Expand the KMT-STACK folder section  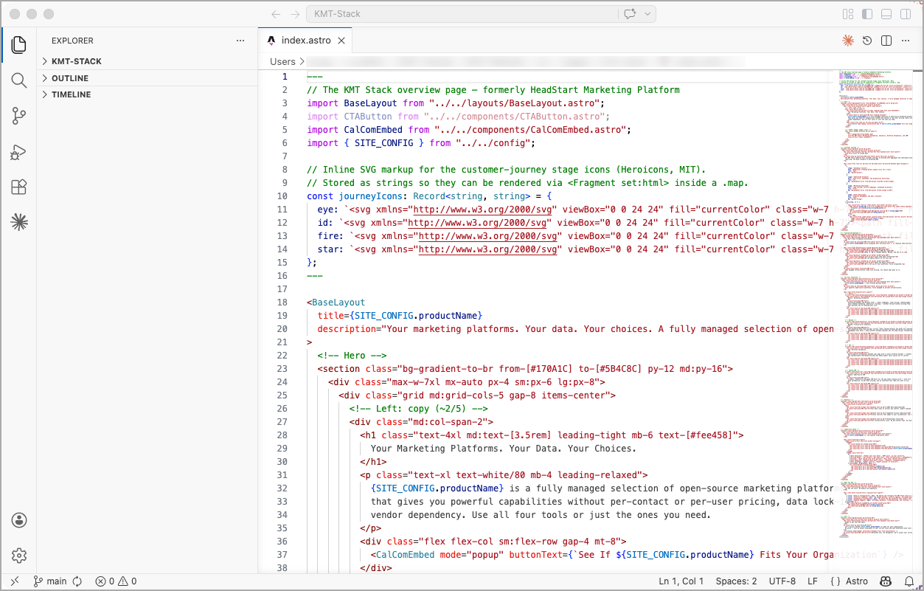tap(77, 61)
